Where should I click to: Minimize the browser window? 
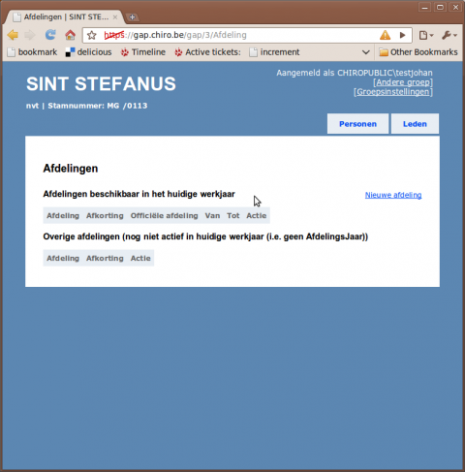point(425,7)
